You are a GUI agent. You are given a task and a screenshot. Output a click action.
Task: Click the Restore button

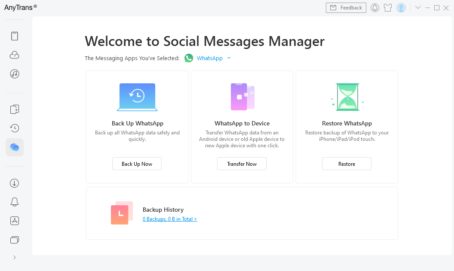point(347,164)
